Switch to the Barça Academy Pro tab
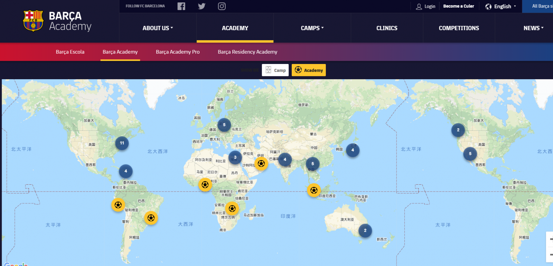553x266 pixels. pyautogui.click(x=178, y=52)
